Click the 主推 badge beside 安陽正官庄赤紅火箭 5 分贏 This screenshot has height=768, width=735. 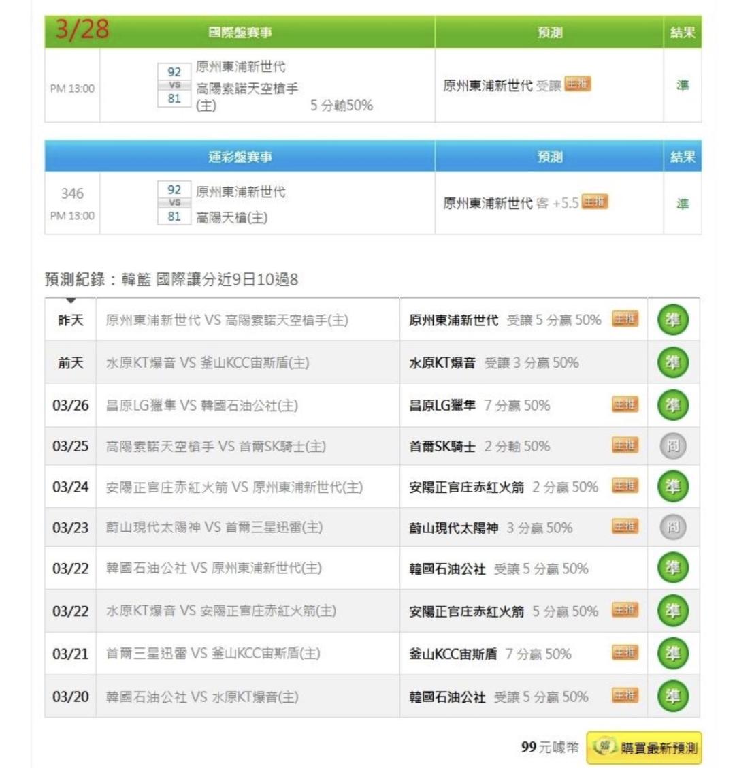click(x=625, y=610)
